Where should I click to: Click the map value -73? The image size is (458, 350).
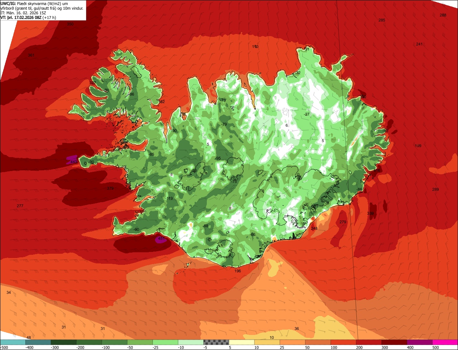[223, 100]
